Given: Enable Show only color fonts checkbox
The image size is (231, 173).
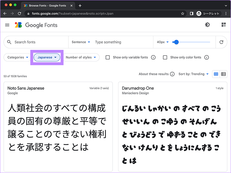Looking at the screenshot, I should pos(165,57).
